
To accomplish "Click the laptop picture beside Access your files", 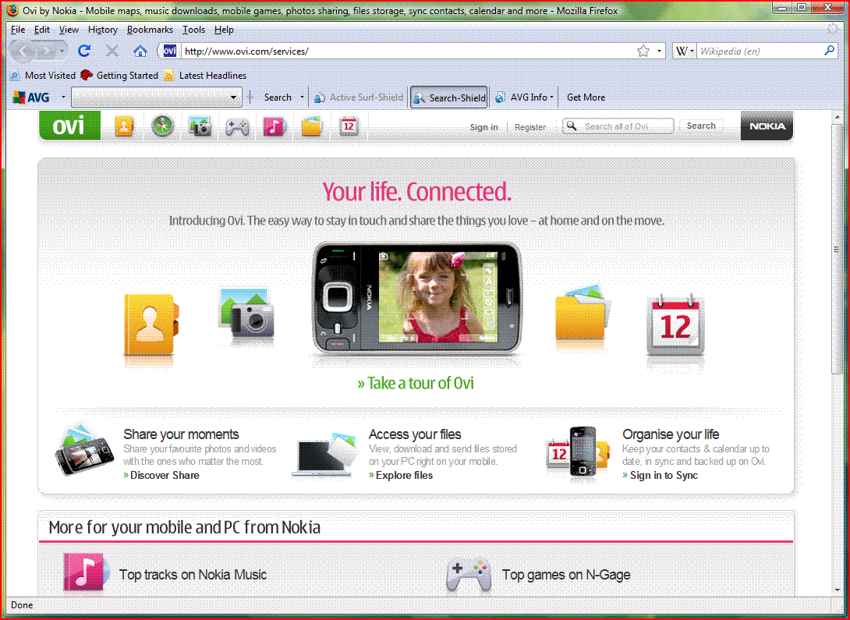I will click(x=324, y=454).
